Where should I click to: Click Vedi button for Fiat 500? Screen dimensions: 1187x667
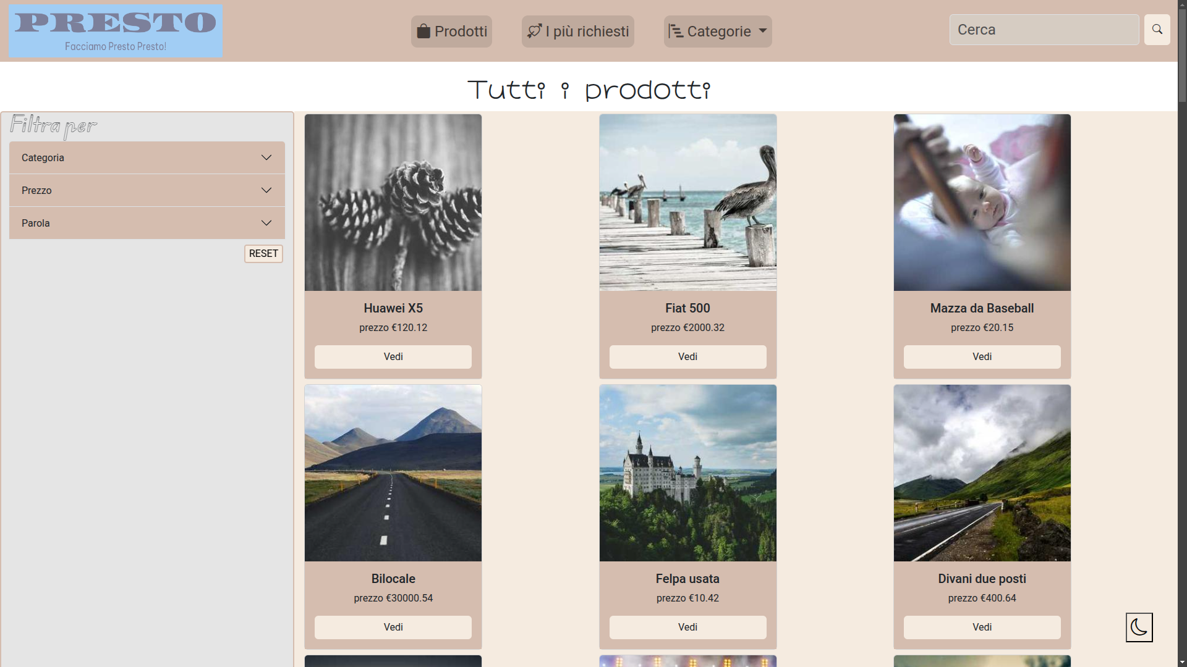point(687,357)
